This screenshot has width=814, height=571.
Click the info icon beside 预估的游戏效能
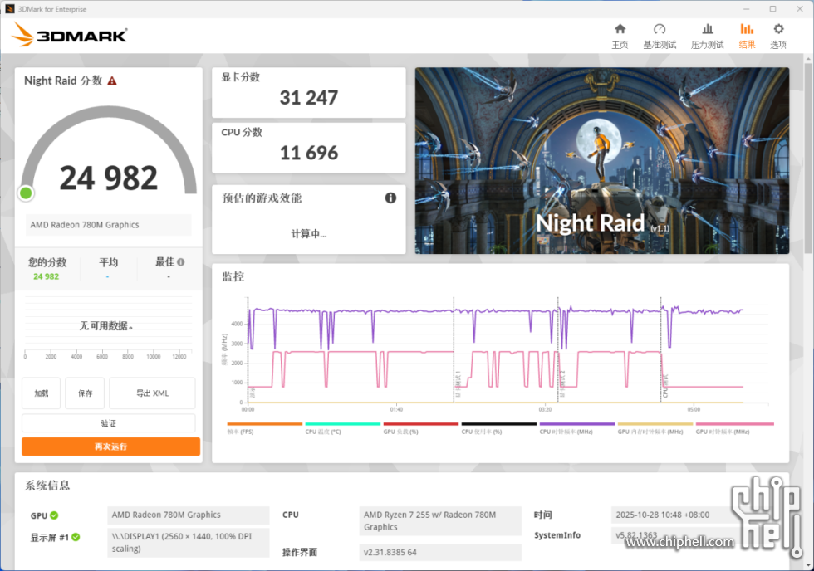(389, 198)
